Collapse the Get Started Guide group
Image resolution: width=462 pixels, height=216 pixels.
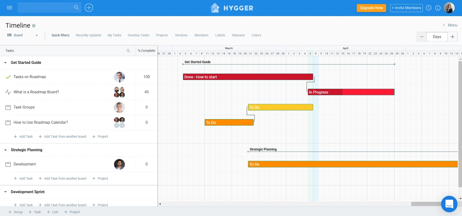[x=5, y=63]
